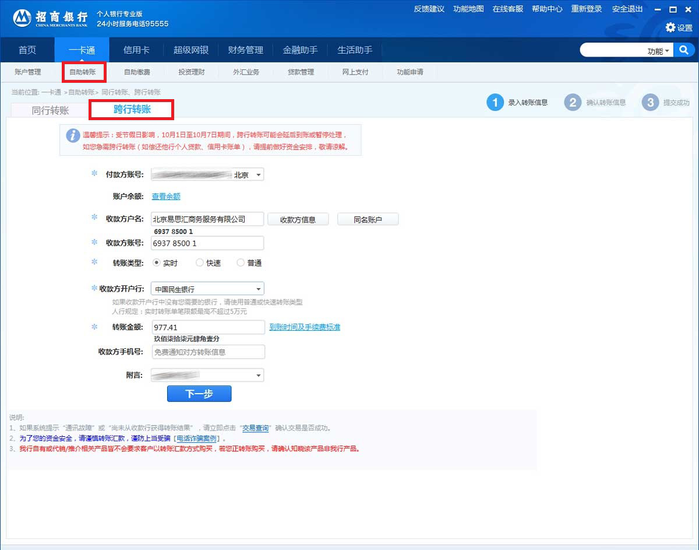699x550 pixels.
Task: Open the 自助转账 submenu
Action: pos(83,72)
